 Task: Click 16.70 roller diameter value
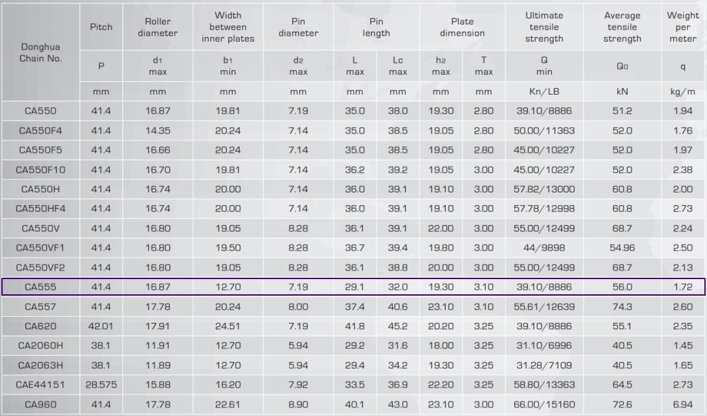point(158,170)
